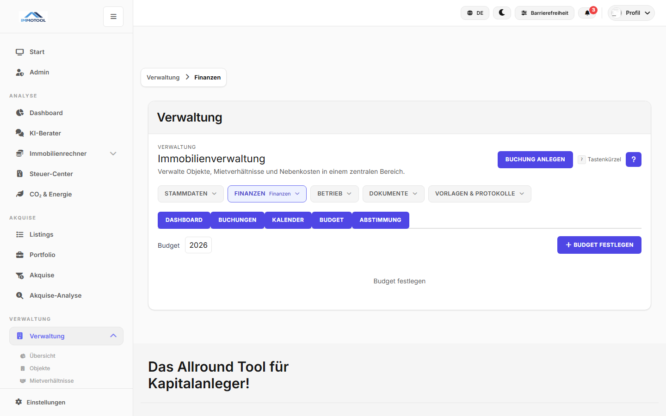Open the Portfolio briefcase icon

[x=19, y=255]
